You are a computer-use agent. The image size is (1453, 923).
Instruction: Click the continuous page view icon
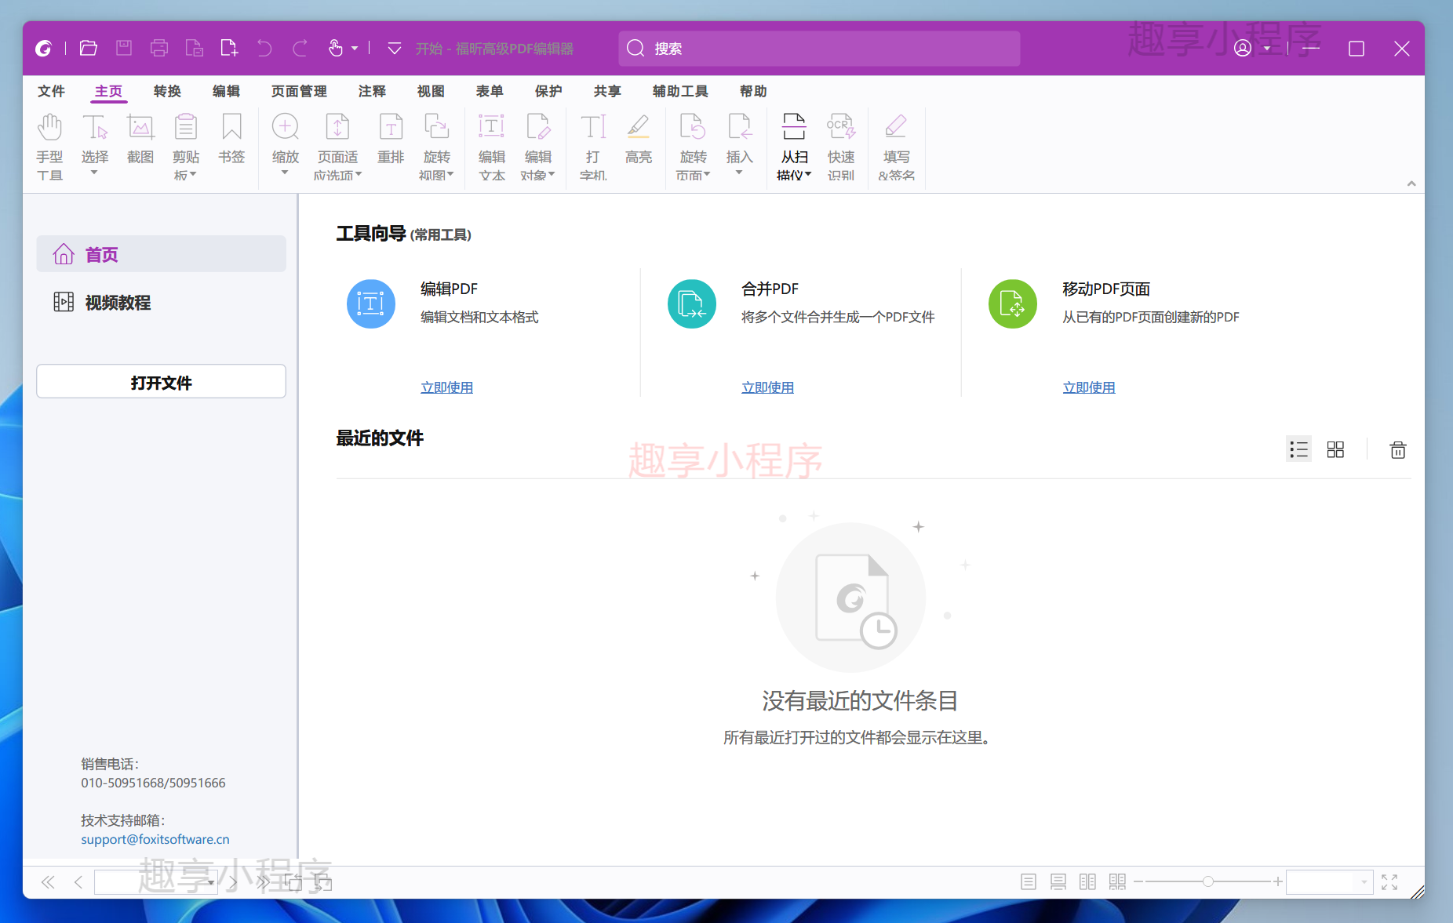1058,882
